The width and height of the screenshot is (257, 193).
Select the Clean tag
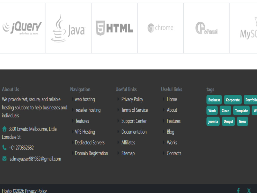coord(225,111)
